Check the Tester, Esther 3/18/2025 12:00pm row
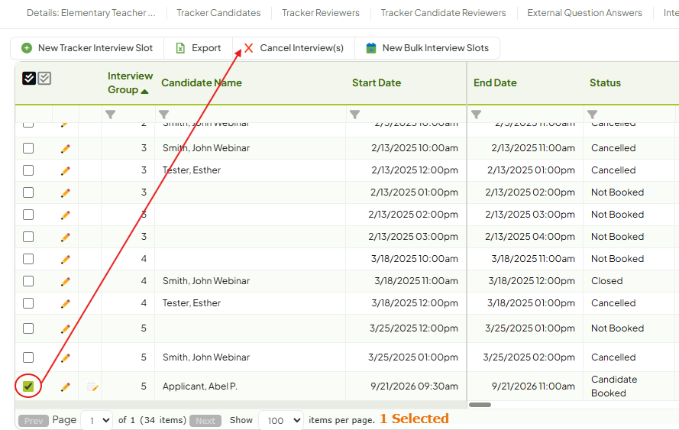679x430 pixels. [x=28, y=303]
